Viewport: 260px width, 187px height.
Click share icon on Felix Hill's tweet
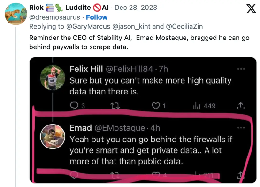click(x=241, y=106)
